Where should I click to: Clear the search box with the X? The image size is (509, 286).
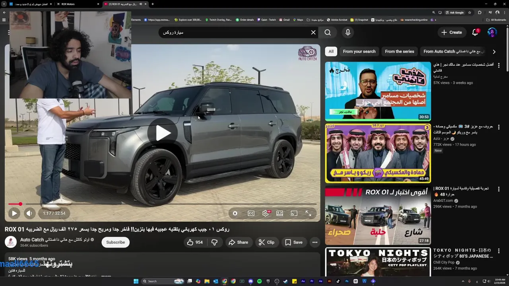click(x=313, y=33)
